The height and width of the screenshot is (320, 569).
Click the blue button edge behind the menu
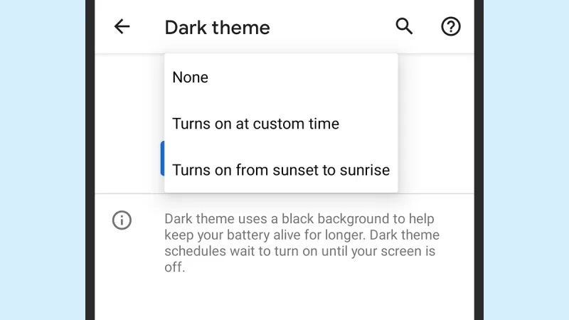162,158
